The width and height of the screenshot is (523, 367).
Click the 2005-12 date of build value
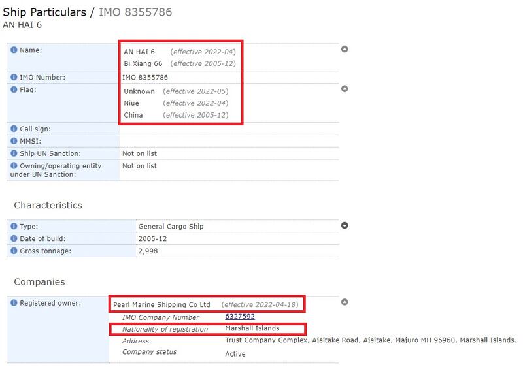pyautogui.click(x=152, y=239)
